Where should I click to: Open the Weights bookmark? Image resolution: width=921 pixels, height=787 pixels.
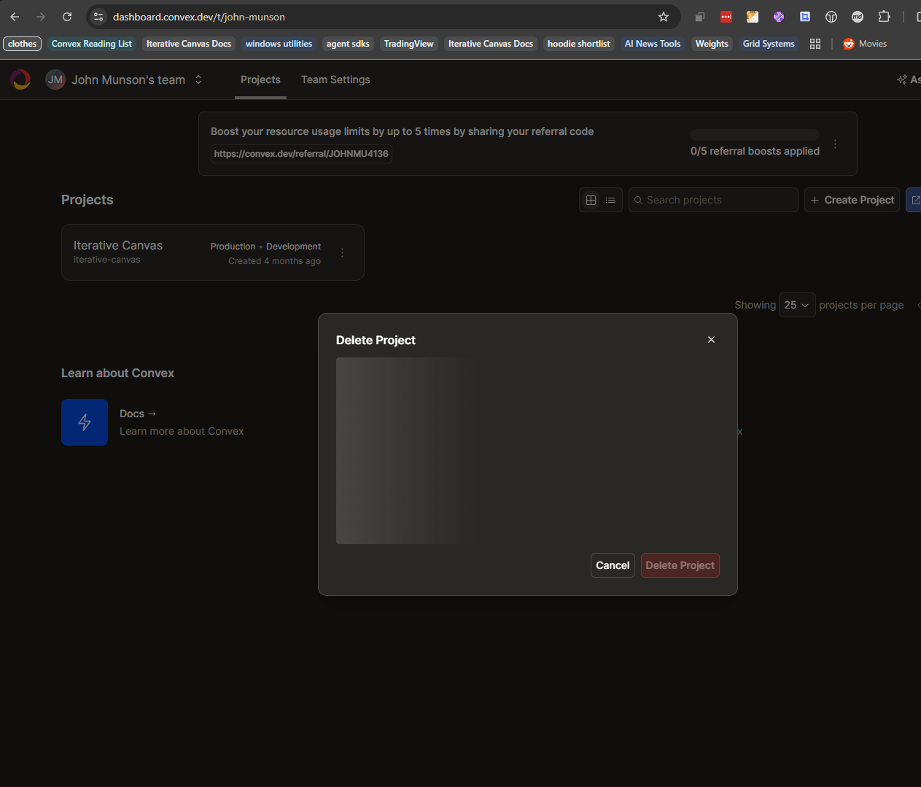pos(712,44)
